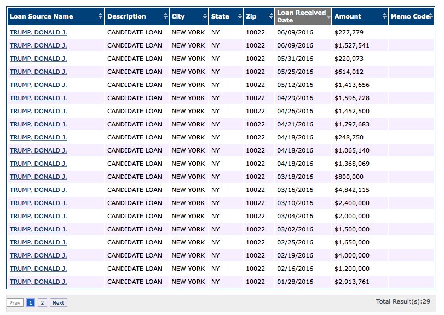Open TRUMP, DONALD J. link dated 04/21/2016
This screenshot has height=315, width=444.
point(38,124)
